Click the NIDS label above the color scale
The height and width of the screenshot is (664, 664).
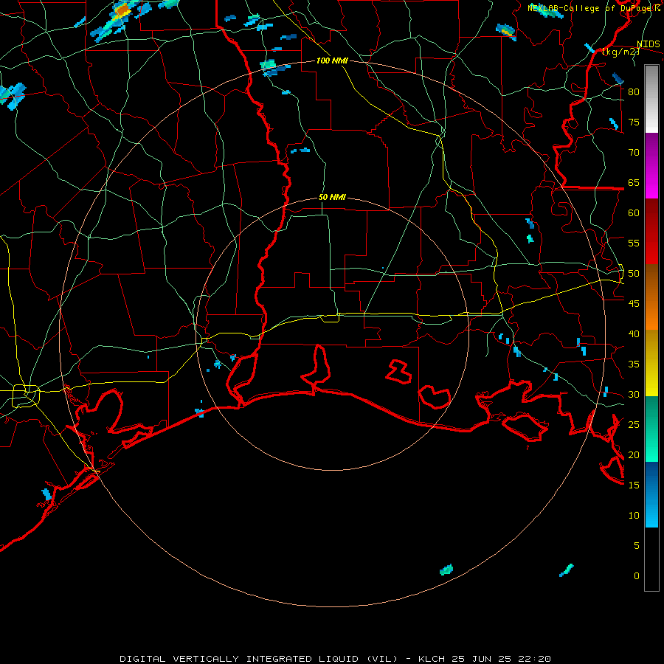649,44
